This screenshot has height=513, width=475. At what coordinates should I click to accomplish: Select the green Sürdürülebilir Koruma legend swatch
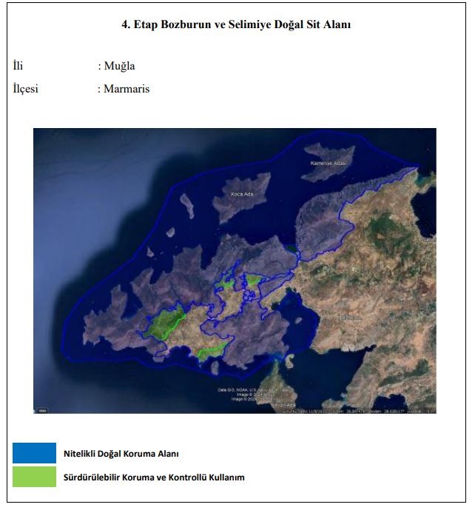[x=34, y=477]
